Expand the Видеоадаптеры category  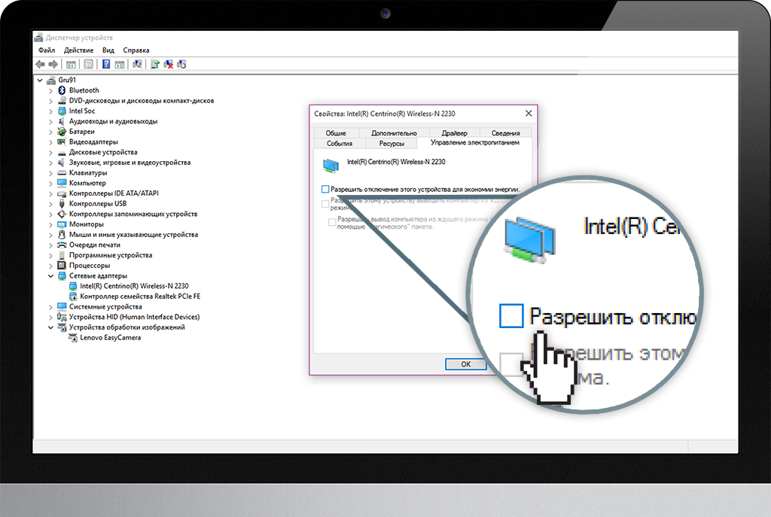click(x=51, y=141)
